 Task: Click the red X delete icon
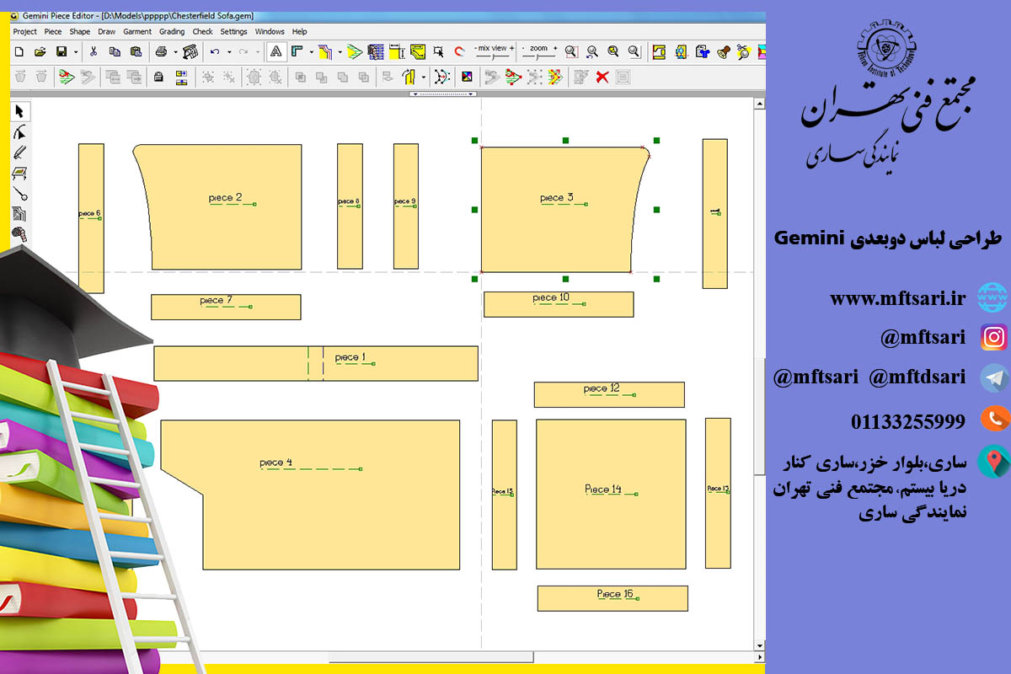[602, 77]
